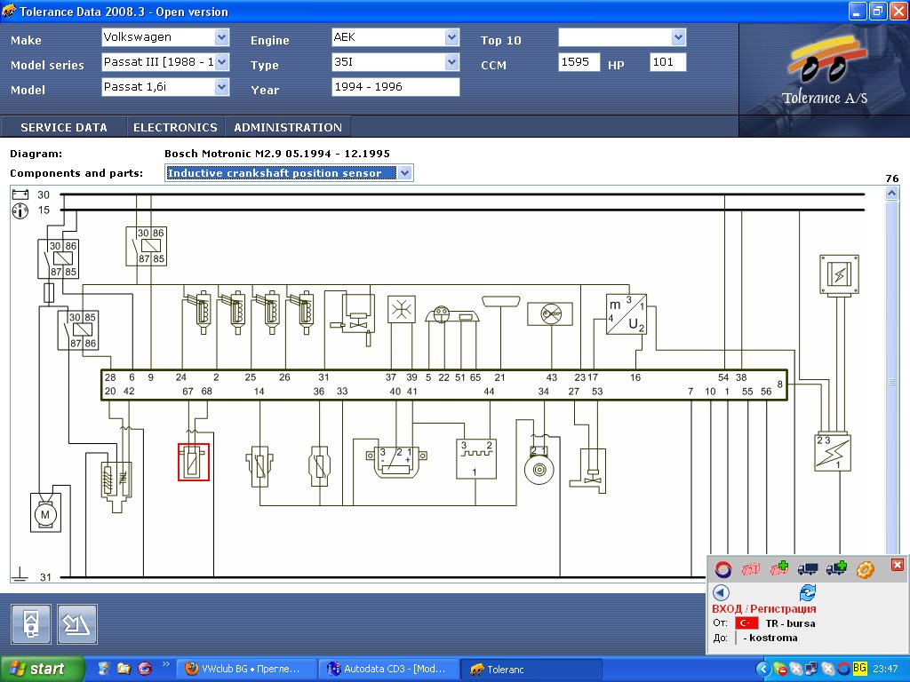Viewport: 910px width, 682px height.
Task: Click the ВХОД / Регистрация link
Action: tap(763, 609)
